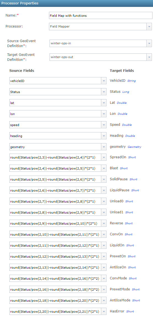Open the dropdown arrow for the heading source field
Image resolution: width=153 pixels, height=316 pixels.
(x=104, y=136)
